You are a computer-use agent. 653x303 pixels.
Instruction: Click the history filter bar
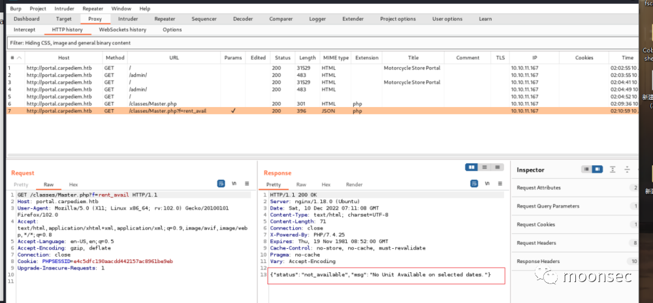click(323, 43)
